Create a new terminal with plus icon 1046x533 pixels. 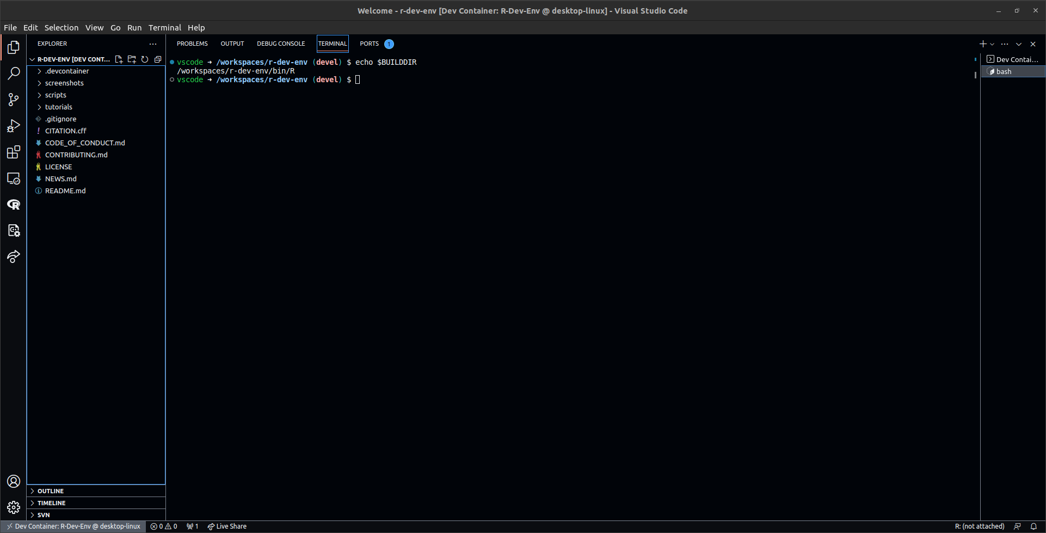983,44
